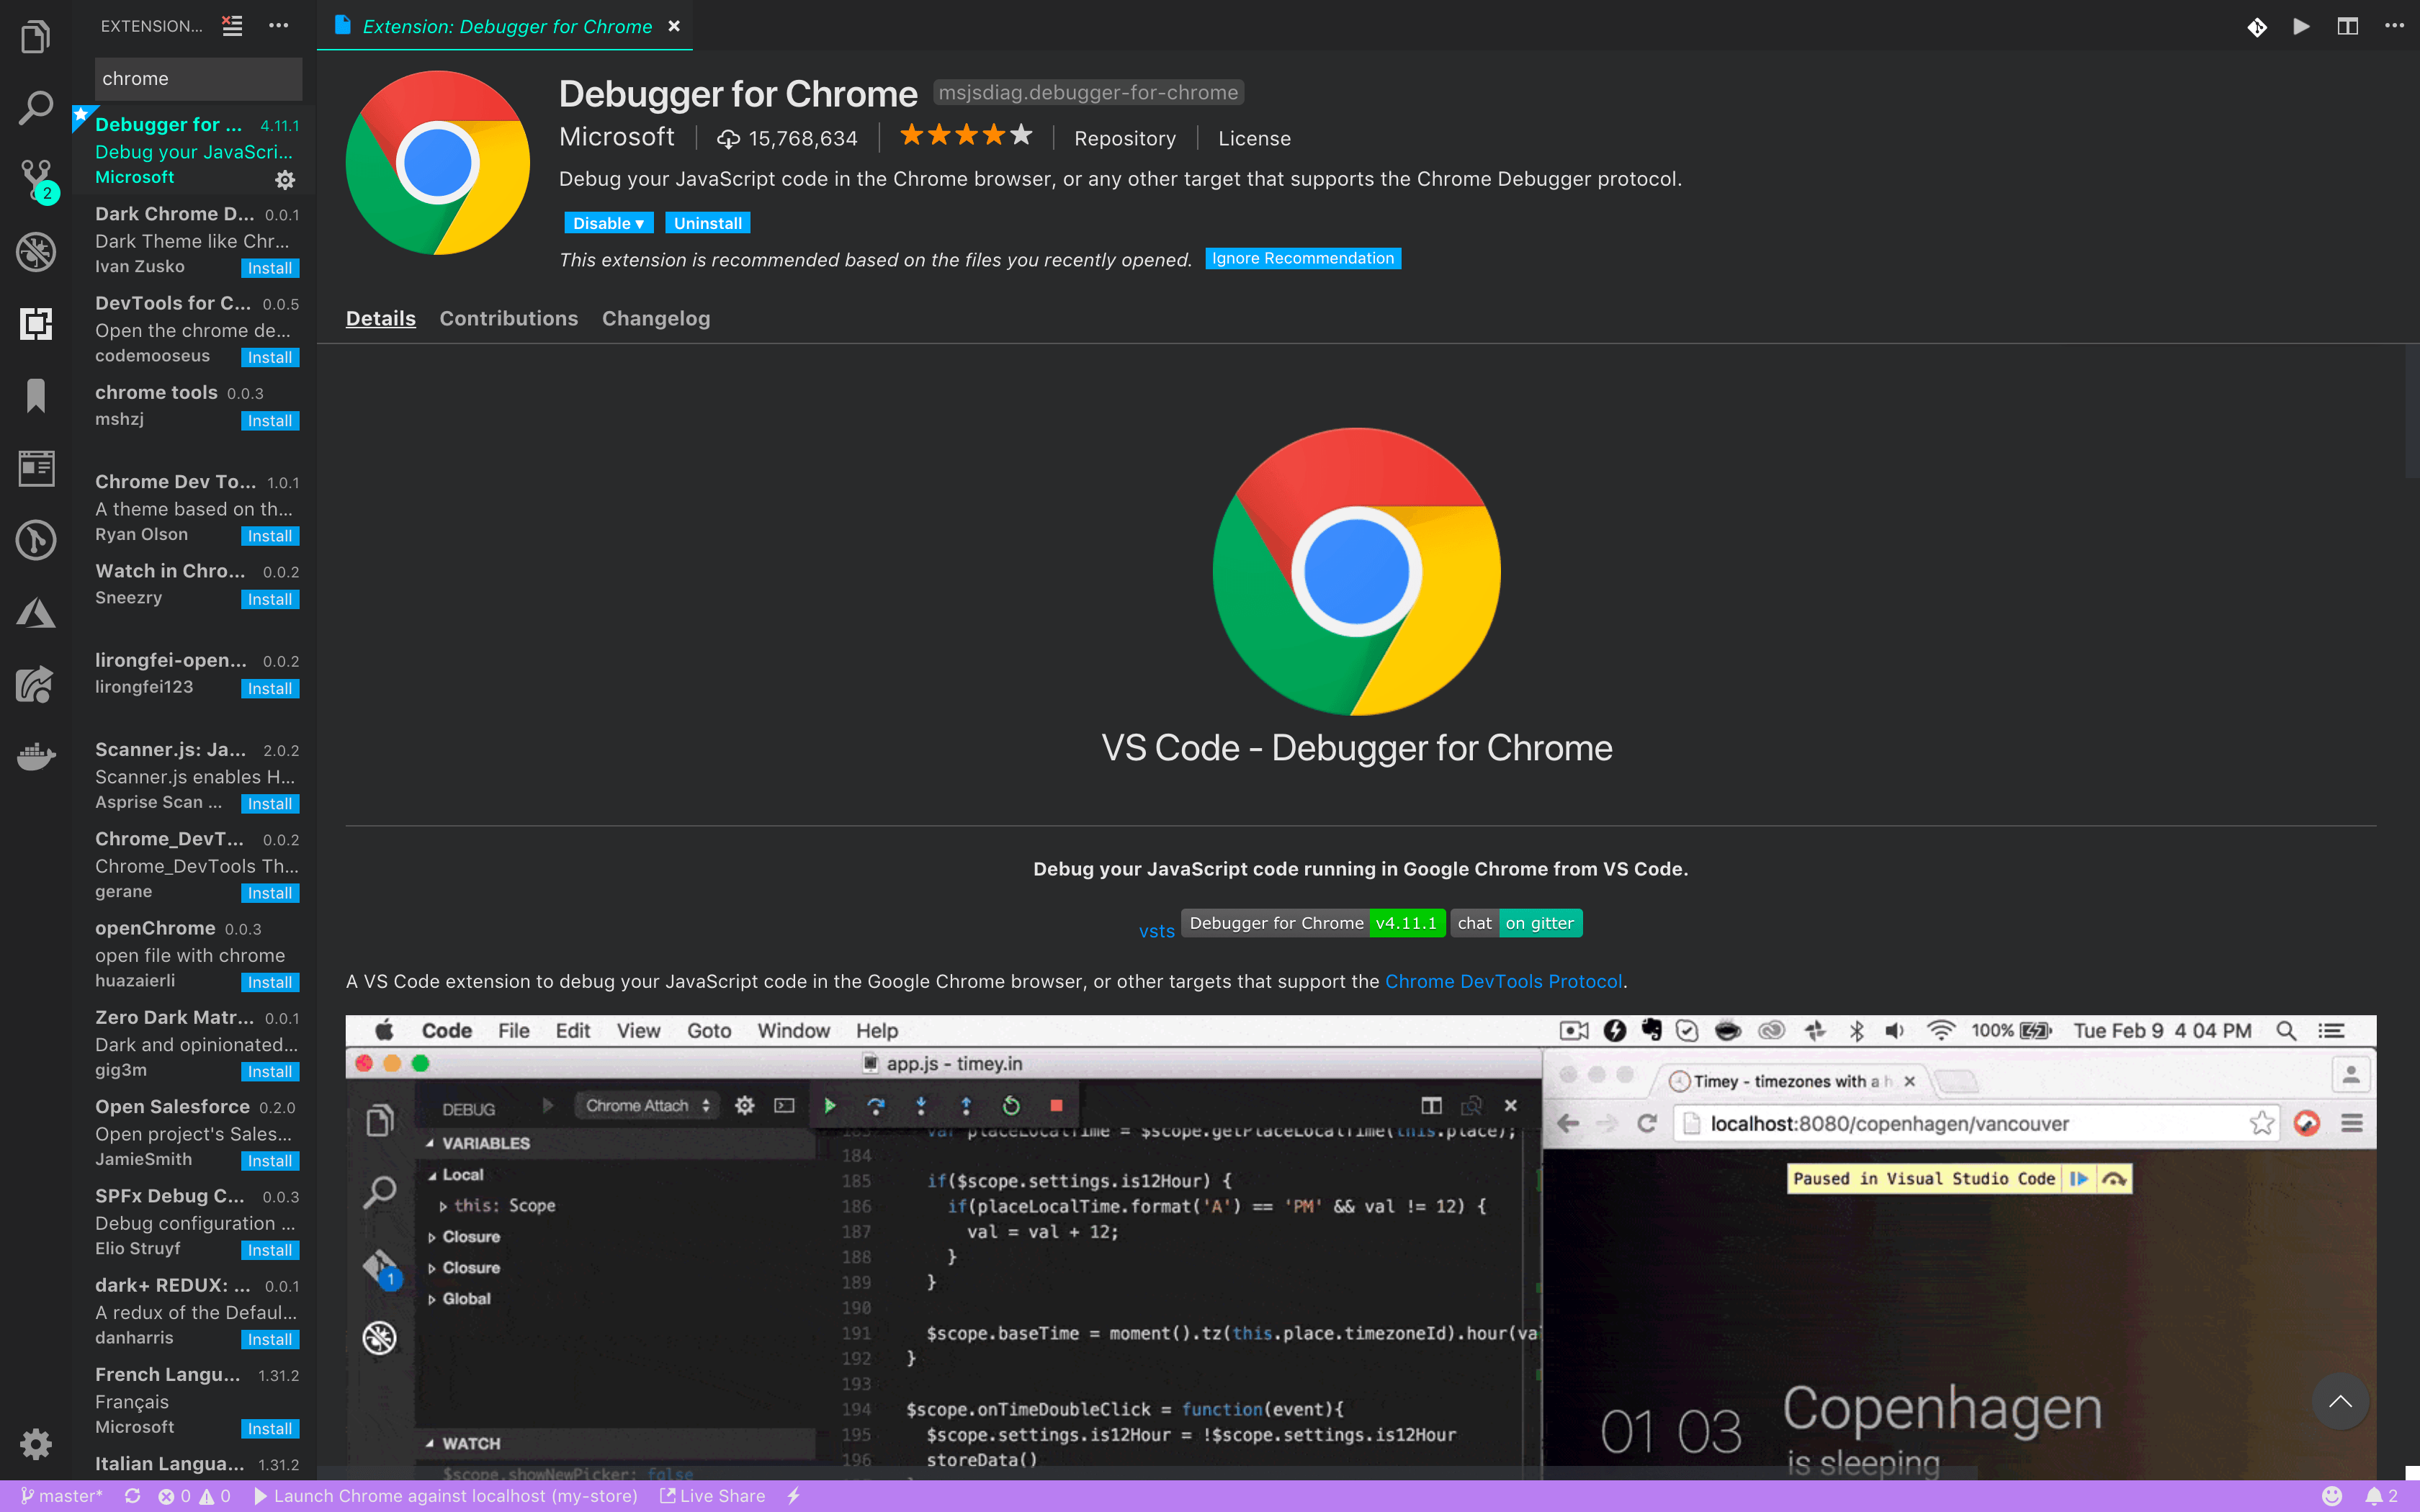This screenshot has height=1512, width=2420.
Task: Click the errors and warnings count in status bar
Action: coord(194,1496)
